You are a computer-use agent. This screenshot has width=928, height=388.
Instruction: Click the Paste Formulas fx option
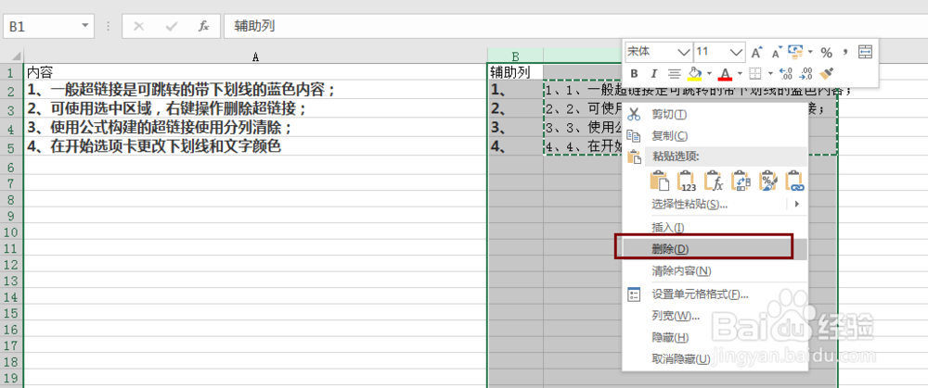(x=715, y=181)
